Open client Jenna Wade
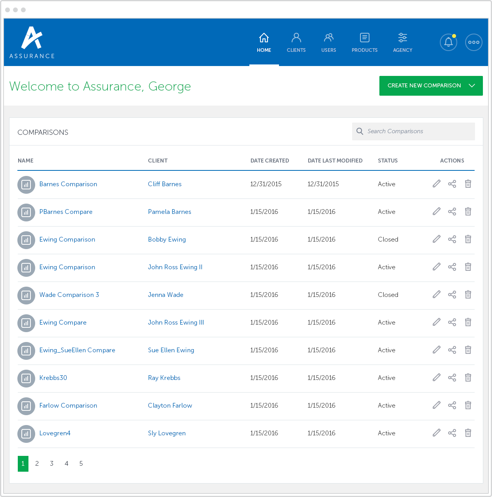 click(x=166, y=295)
